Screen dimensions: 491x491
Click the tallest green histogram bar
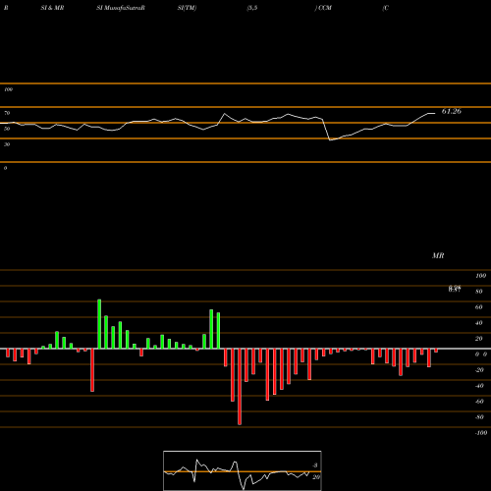[x=99, y=324]
